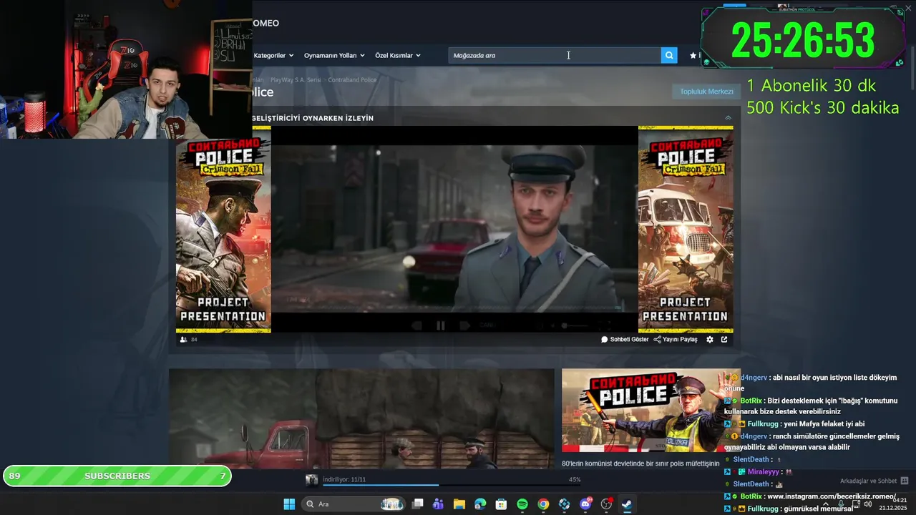The height and width of the screenshot is (515, 916).
Task: Open Steam downloads status 'İndiriliyor: 11/11'
Action: pyautogui.click(x=344, y=479)
